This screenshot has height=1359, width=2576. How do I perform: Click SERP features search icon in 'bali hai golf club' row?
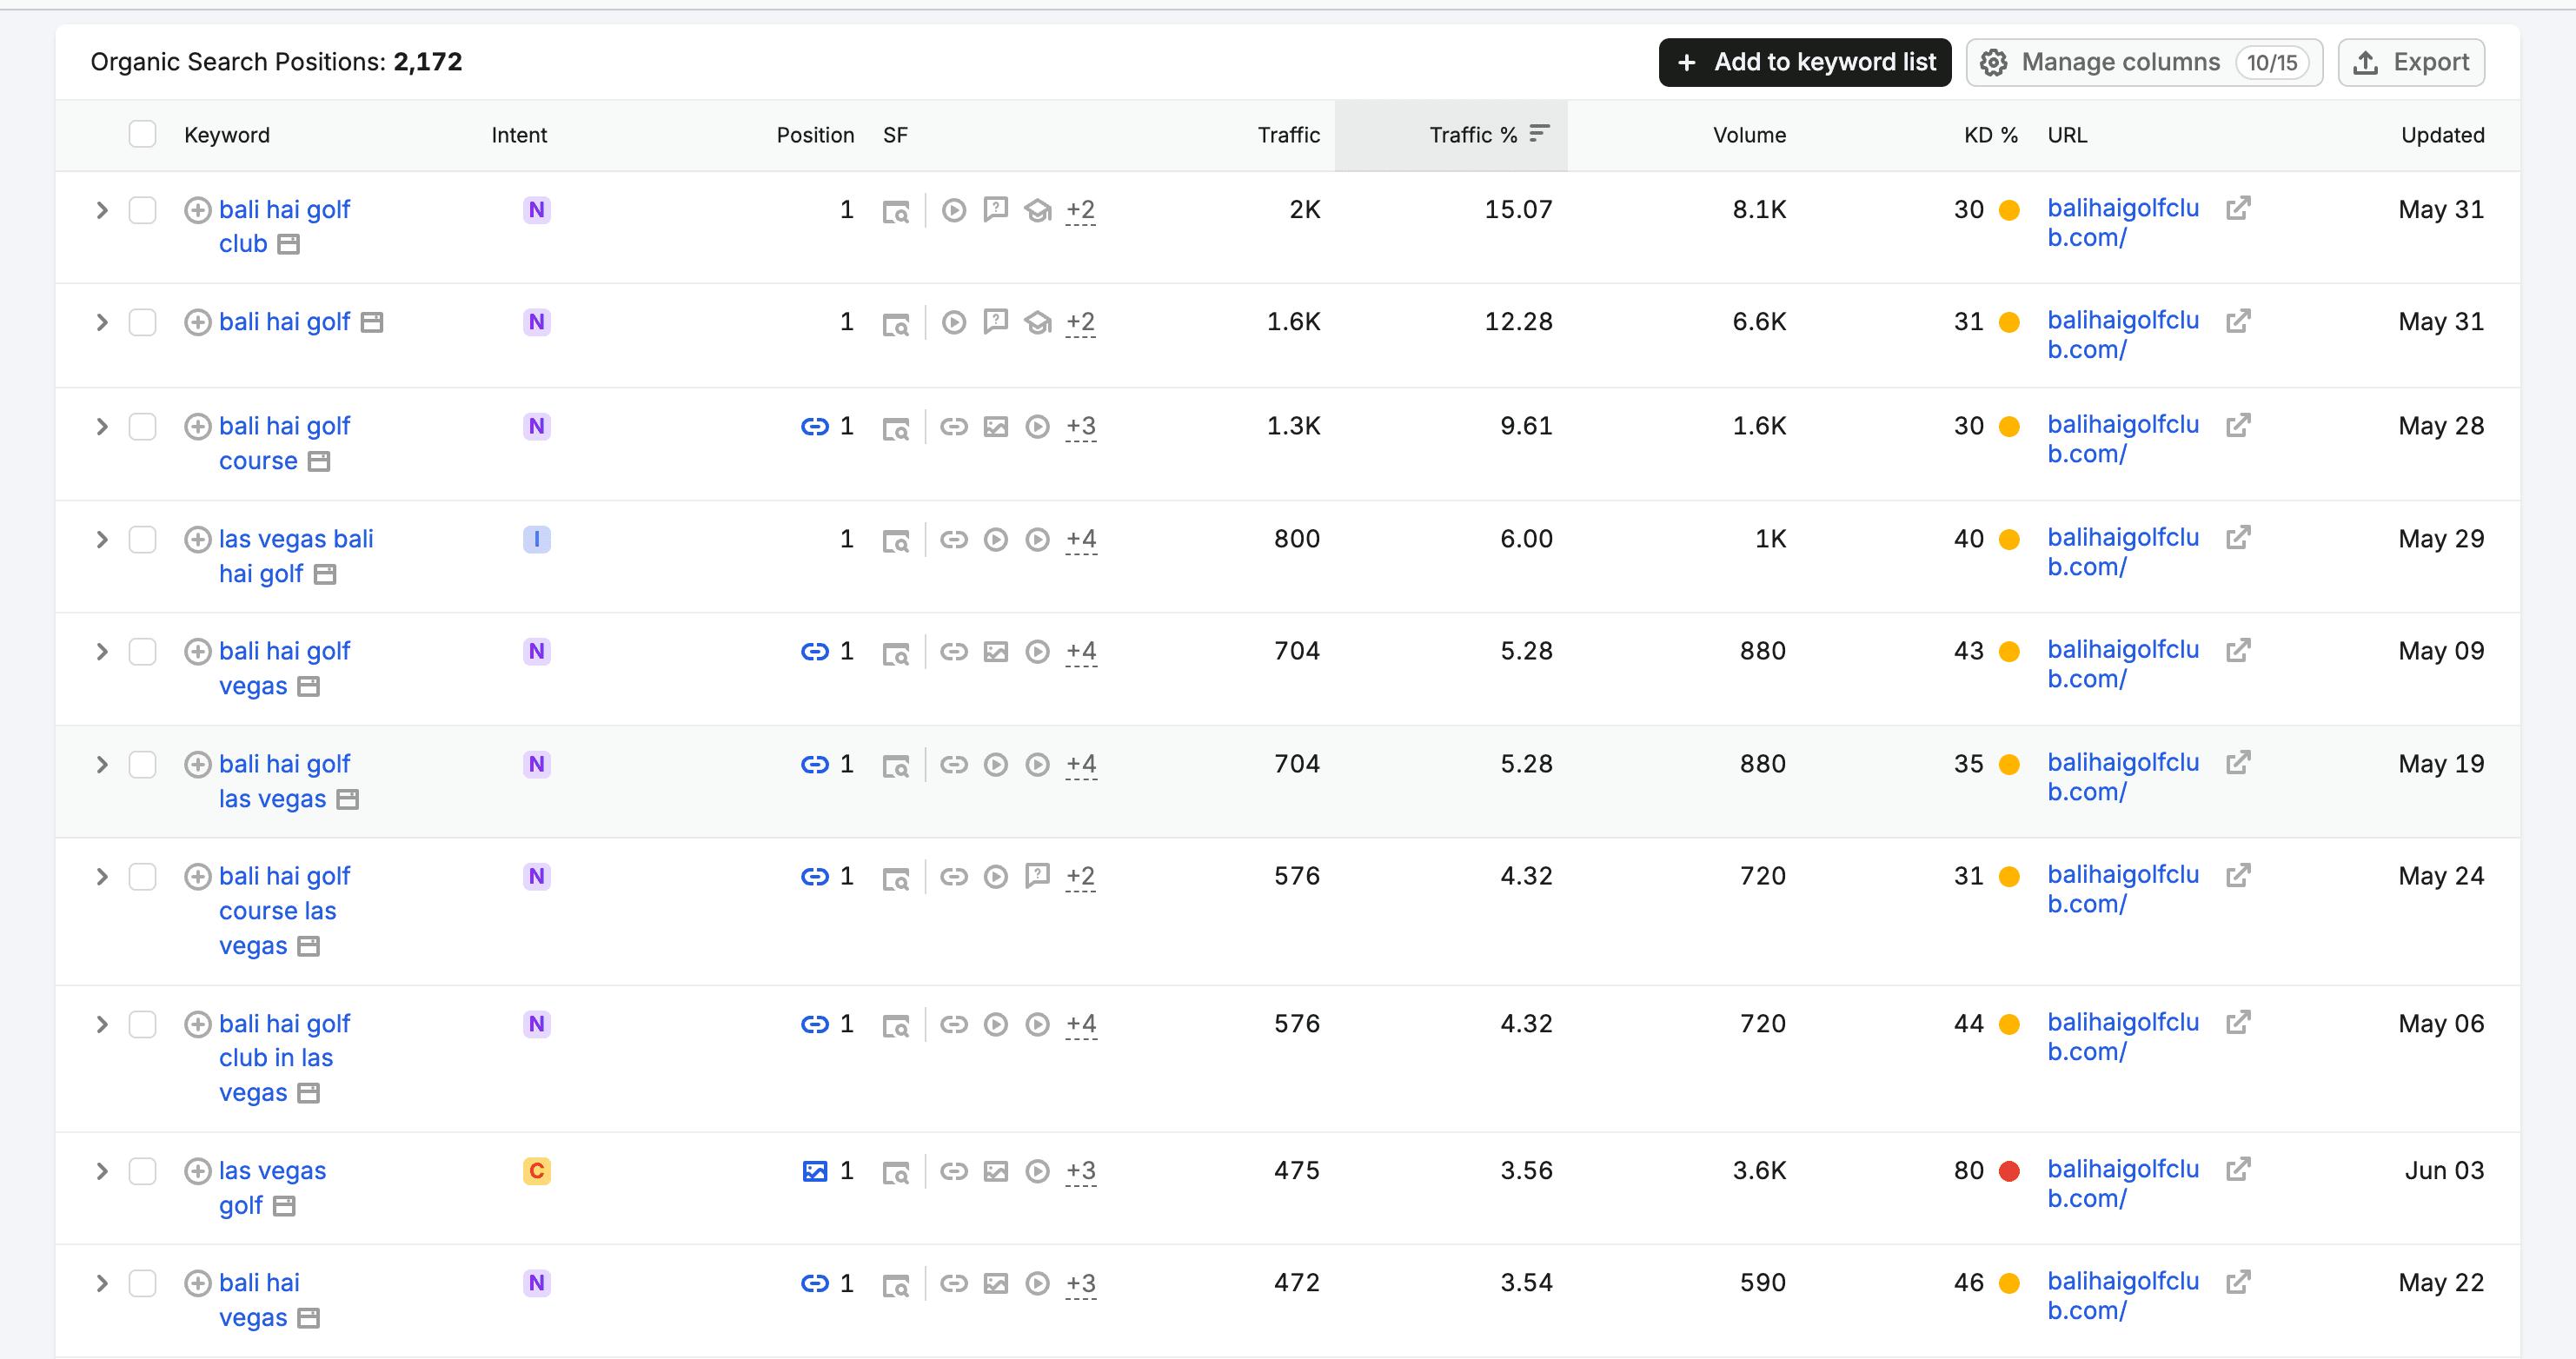895,211
